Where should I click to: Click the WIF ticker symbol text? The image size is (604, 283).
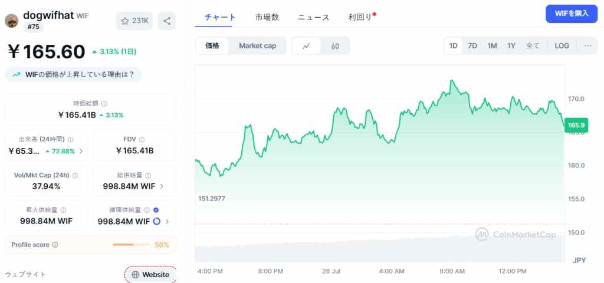click(83, 16)
